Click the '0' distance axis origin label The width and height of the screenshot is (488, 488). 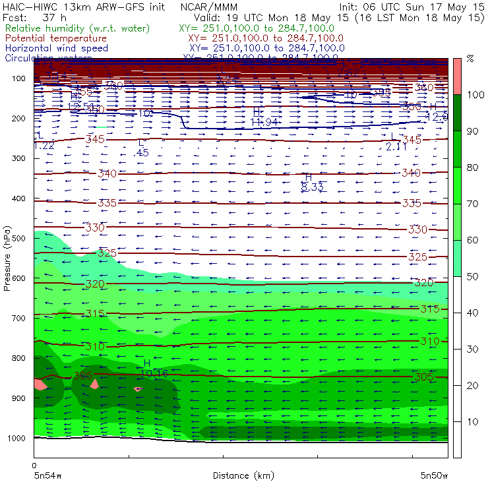tap(34, 466)
